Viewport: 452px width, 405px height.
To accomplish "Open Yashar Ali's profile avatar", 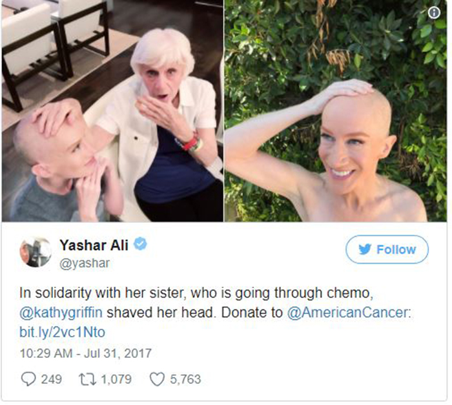I will [x=36, y=252].
